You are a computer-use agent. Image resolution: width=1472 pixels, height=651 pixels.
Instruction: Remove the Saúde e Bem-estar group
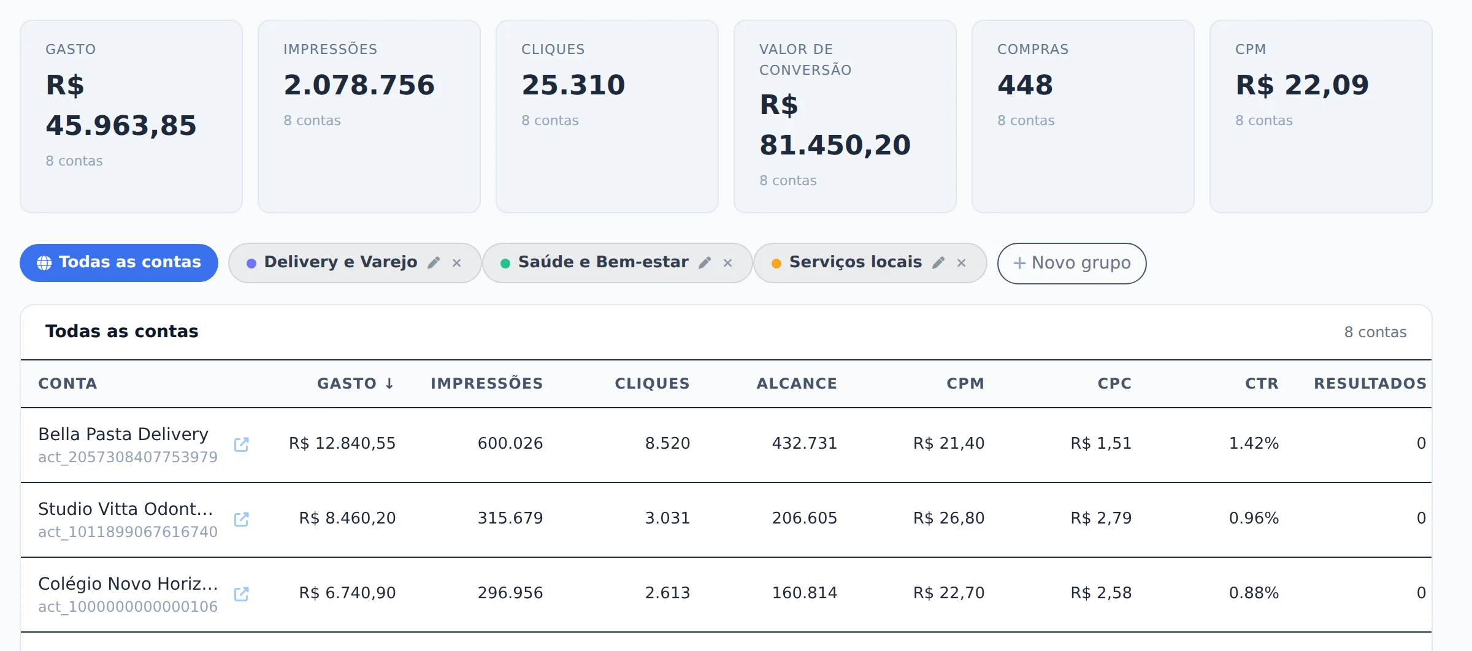[727, 263]
